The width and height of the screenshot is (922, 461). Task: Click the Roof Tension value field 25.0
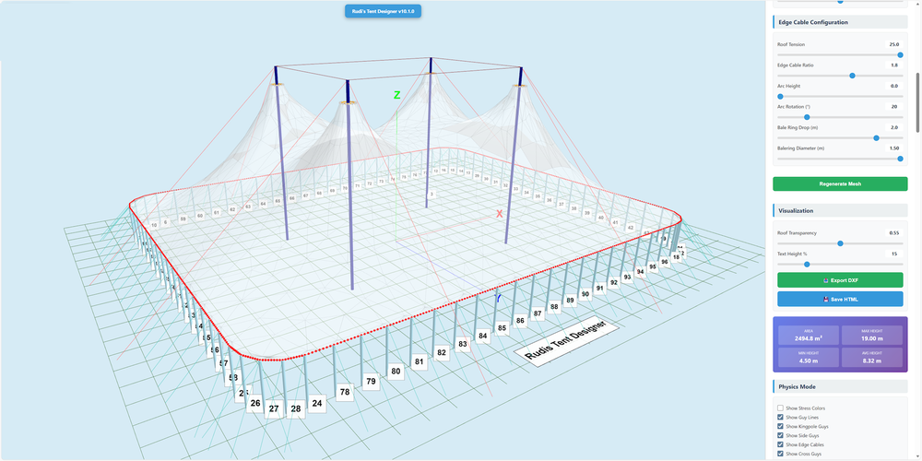click(x=893, y=44)
